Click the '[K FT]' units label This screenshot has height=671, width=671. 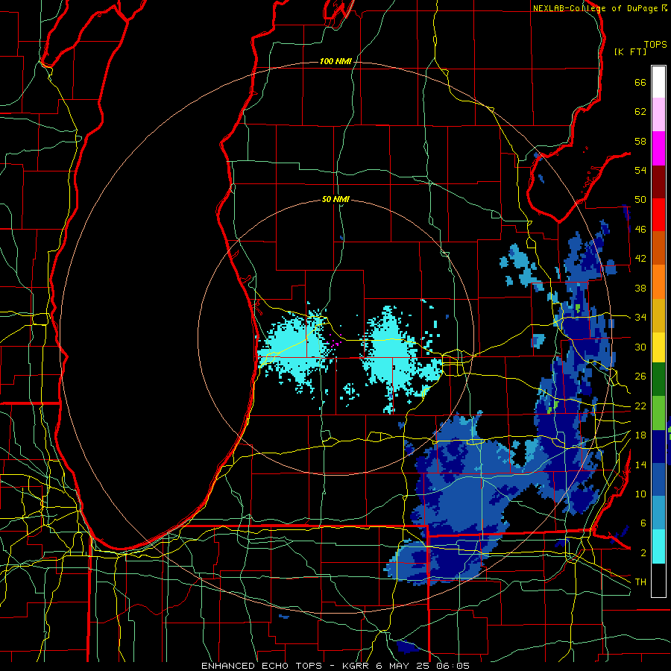pyautogui.click(x=630, y=51)
